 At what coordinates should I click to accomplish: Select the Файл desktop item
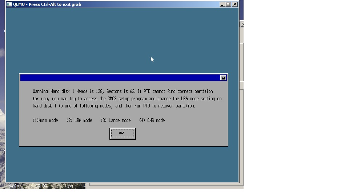pyautogui.click(x=14, y=186)
